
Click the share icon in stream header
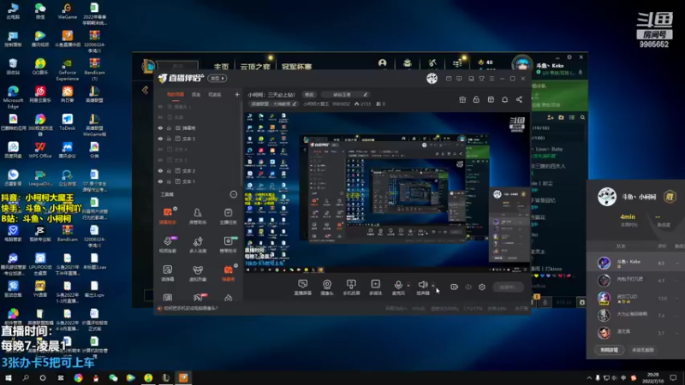519,99
